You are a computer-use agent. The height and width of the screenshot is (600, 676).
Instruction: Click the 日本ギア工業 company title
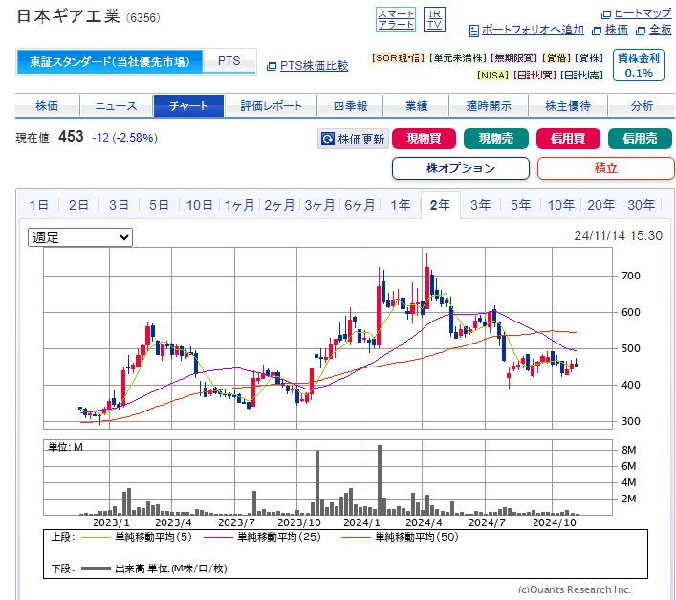[x=68, y=16]
